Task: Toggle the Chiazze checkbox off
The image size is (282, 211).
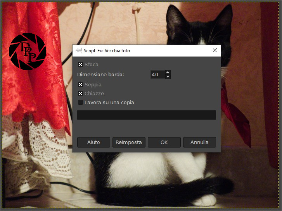Action: [x=81, y=94]
